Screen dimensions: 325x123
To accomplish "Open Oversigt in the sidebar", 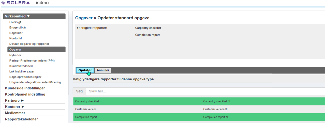I will point(15,22).
